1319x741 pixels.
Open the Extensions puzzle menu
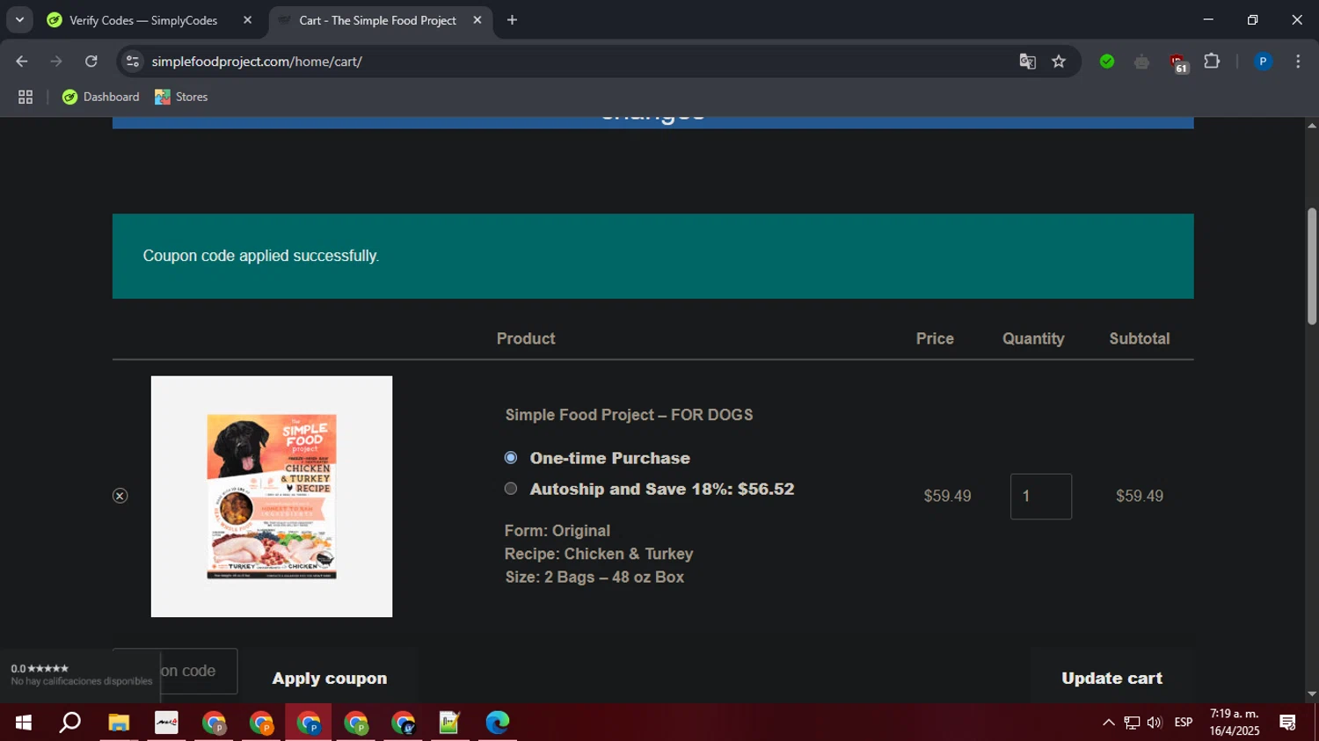pos(1212,62)
